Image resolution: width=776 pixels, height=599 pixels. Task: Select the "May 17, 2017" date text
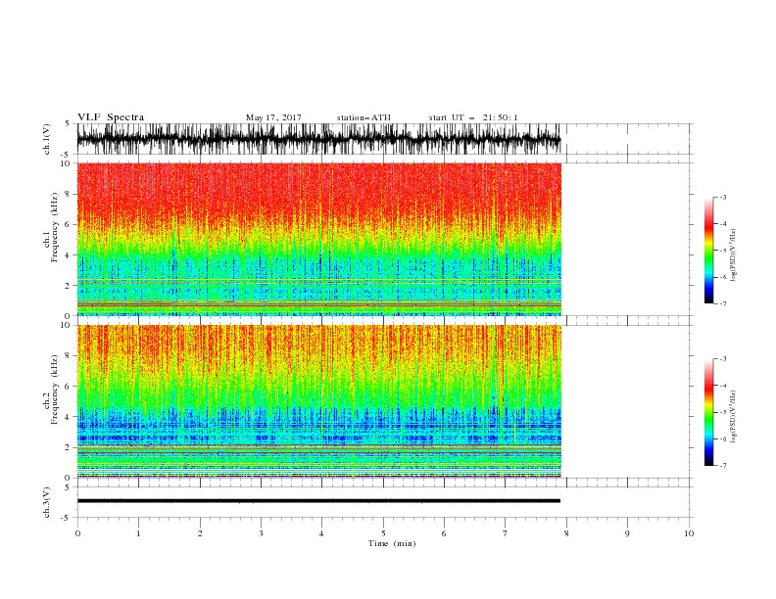273,117
